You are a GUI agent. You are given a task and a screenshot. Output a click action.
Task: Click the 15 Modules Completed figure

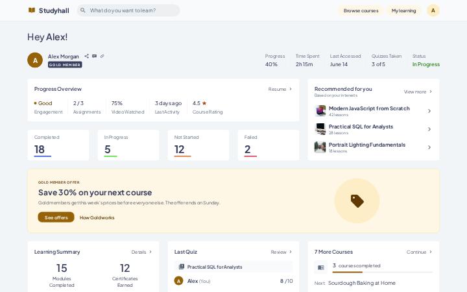point(62,268)
